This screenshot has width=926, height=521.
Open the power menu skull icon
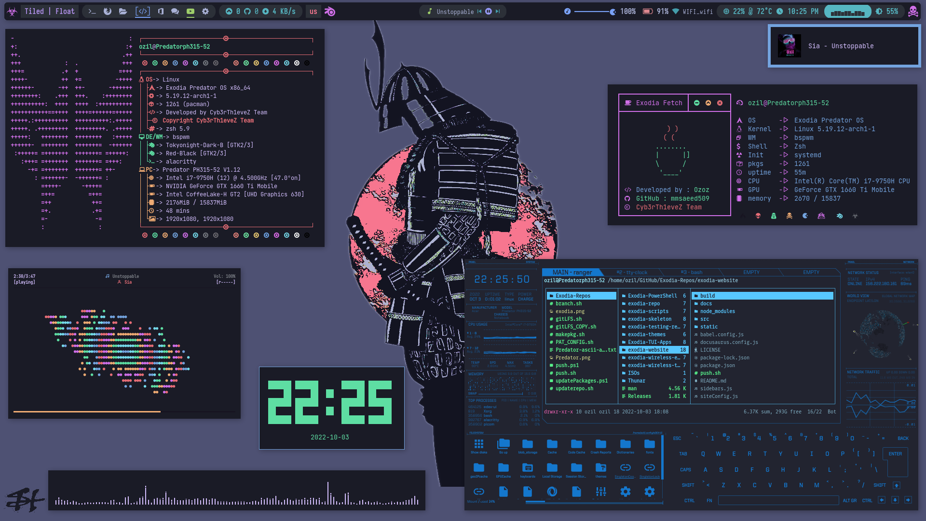click(x=912, y=11)
